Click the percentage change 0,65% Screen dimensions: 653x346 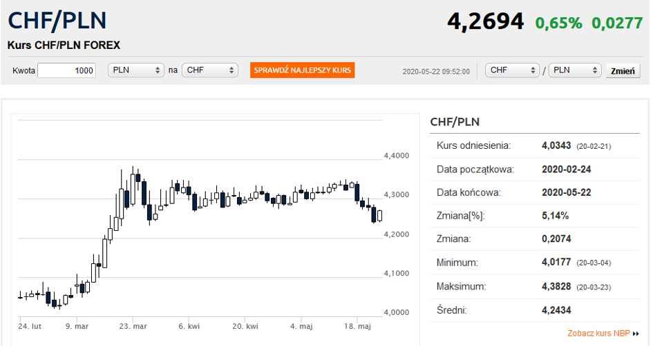558,23
